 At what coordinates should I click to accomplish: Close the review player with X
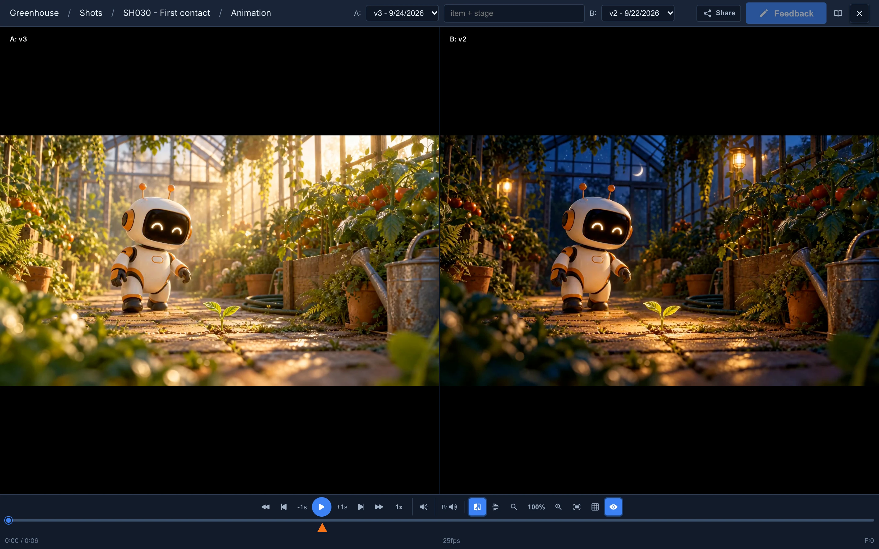[x=859, y=13]
